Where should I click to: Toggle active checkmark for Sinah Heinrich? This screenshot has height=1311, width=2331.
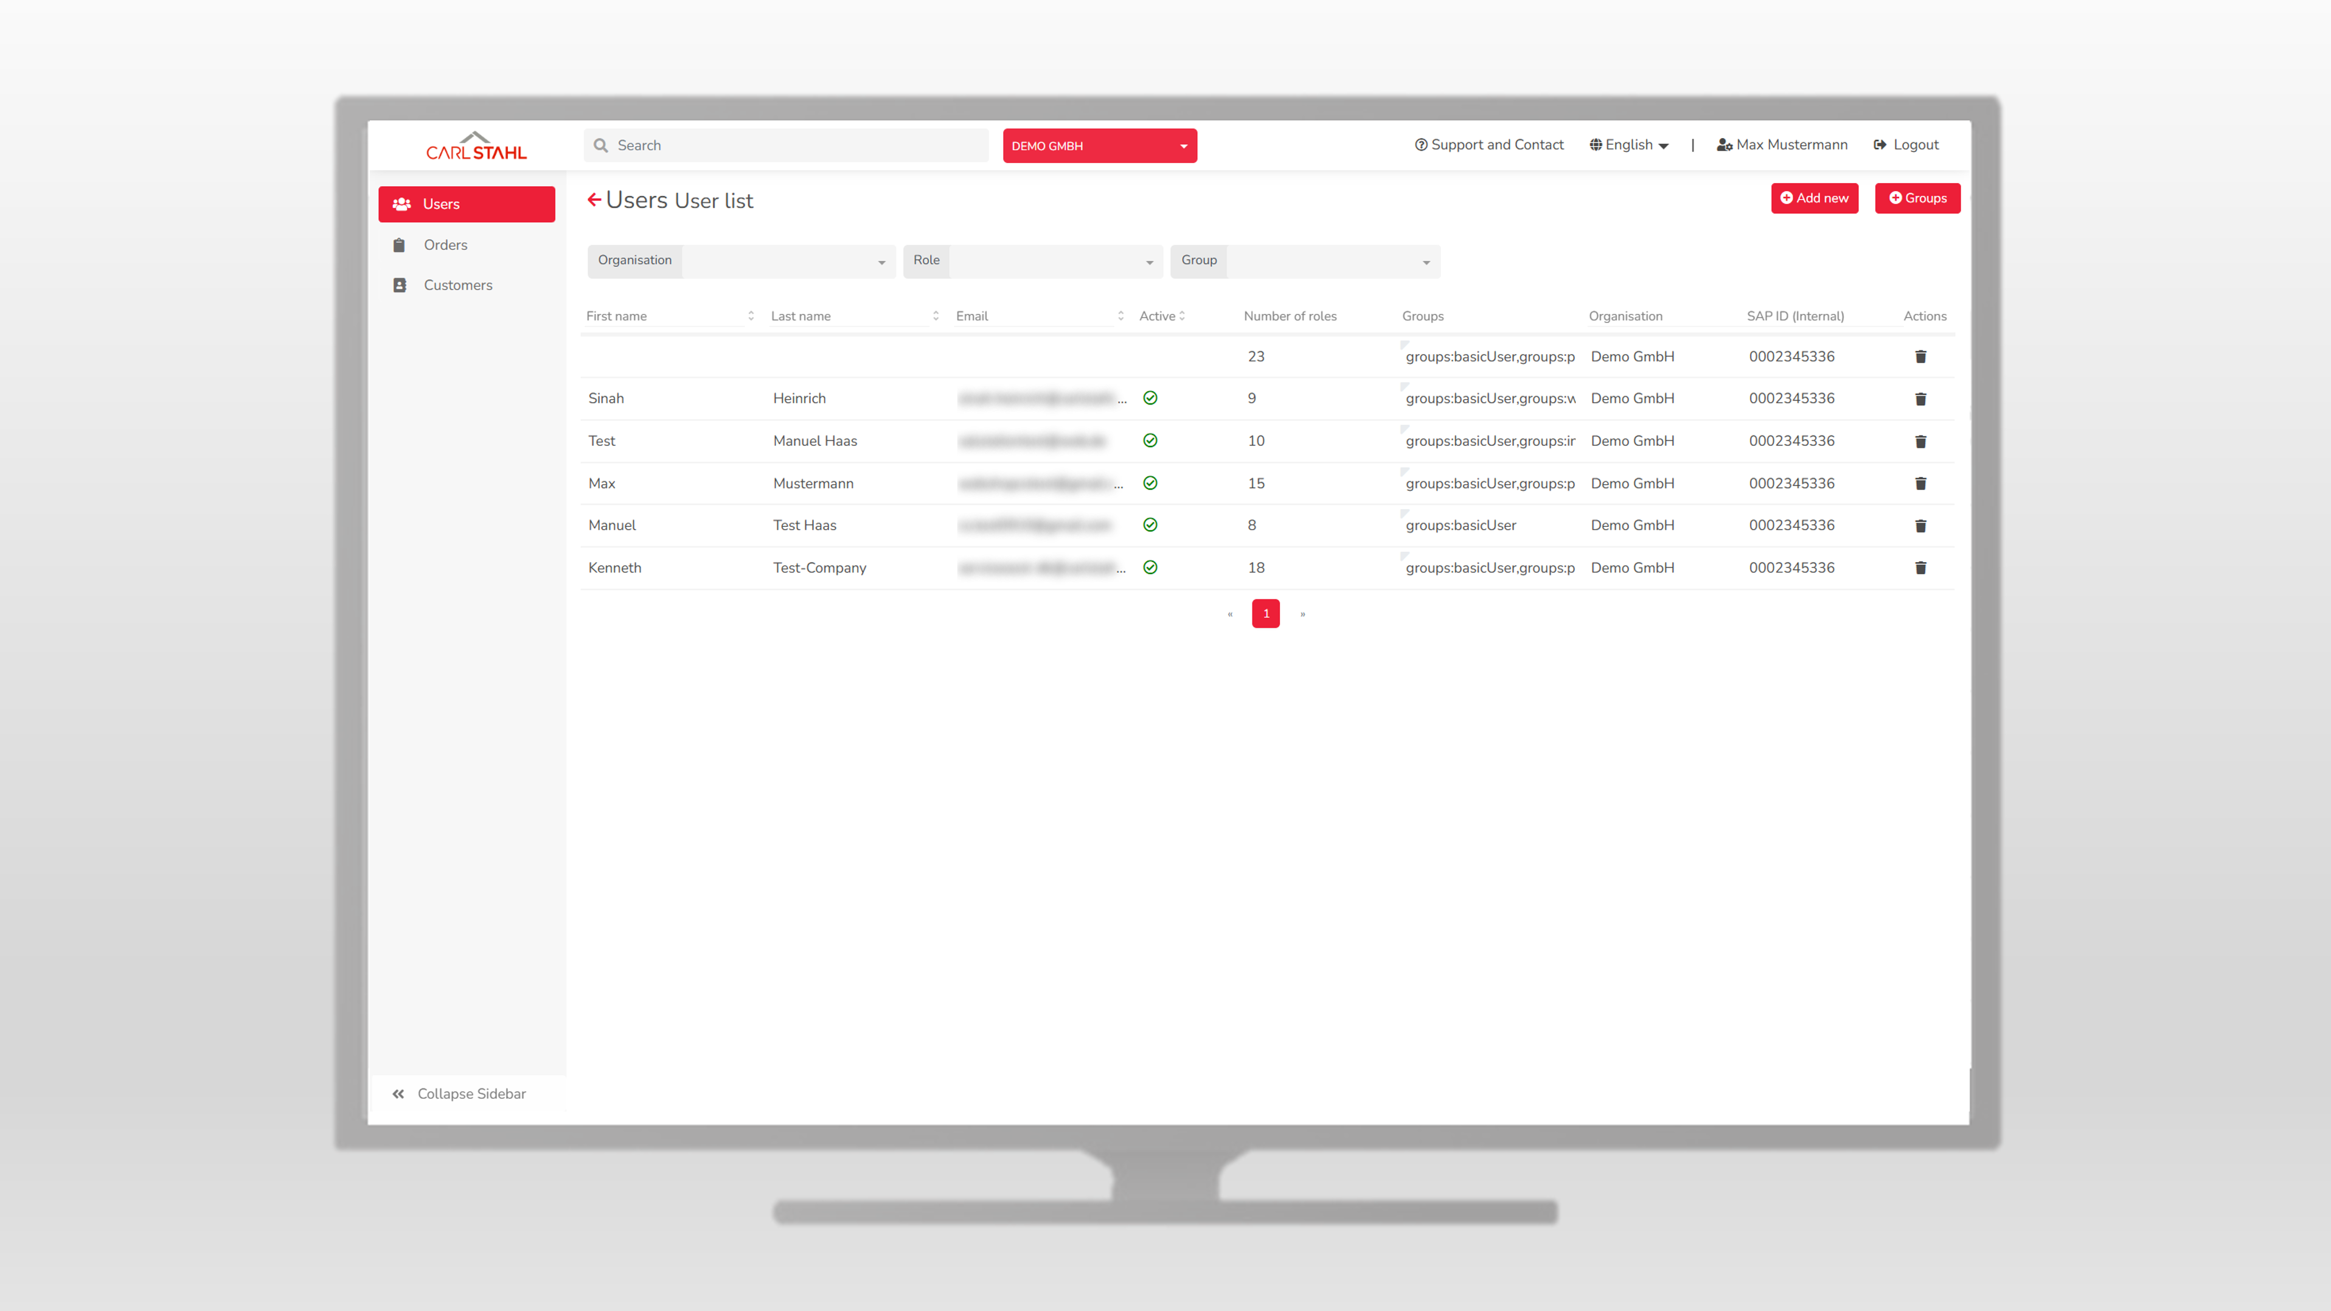(x=1150, y=398)
